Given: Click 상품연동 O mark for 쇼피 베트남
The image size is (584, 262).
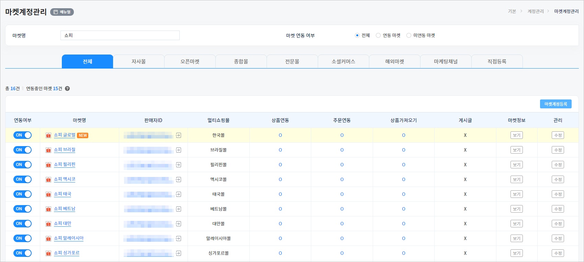Looking at the screenshot, I should click(280, 209).
